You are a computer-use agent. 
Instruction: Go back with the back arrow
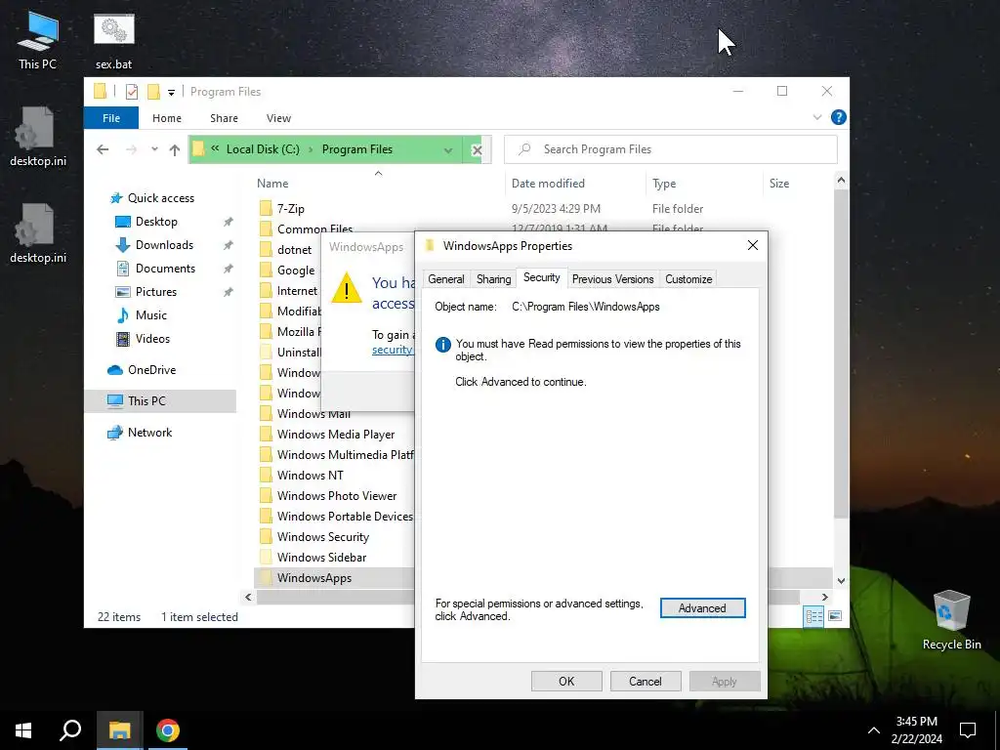pos(103,149)
